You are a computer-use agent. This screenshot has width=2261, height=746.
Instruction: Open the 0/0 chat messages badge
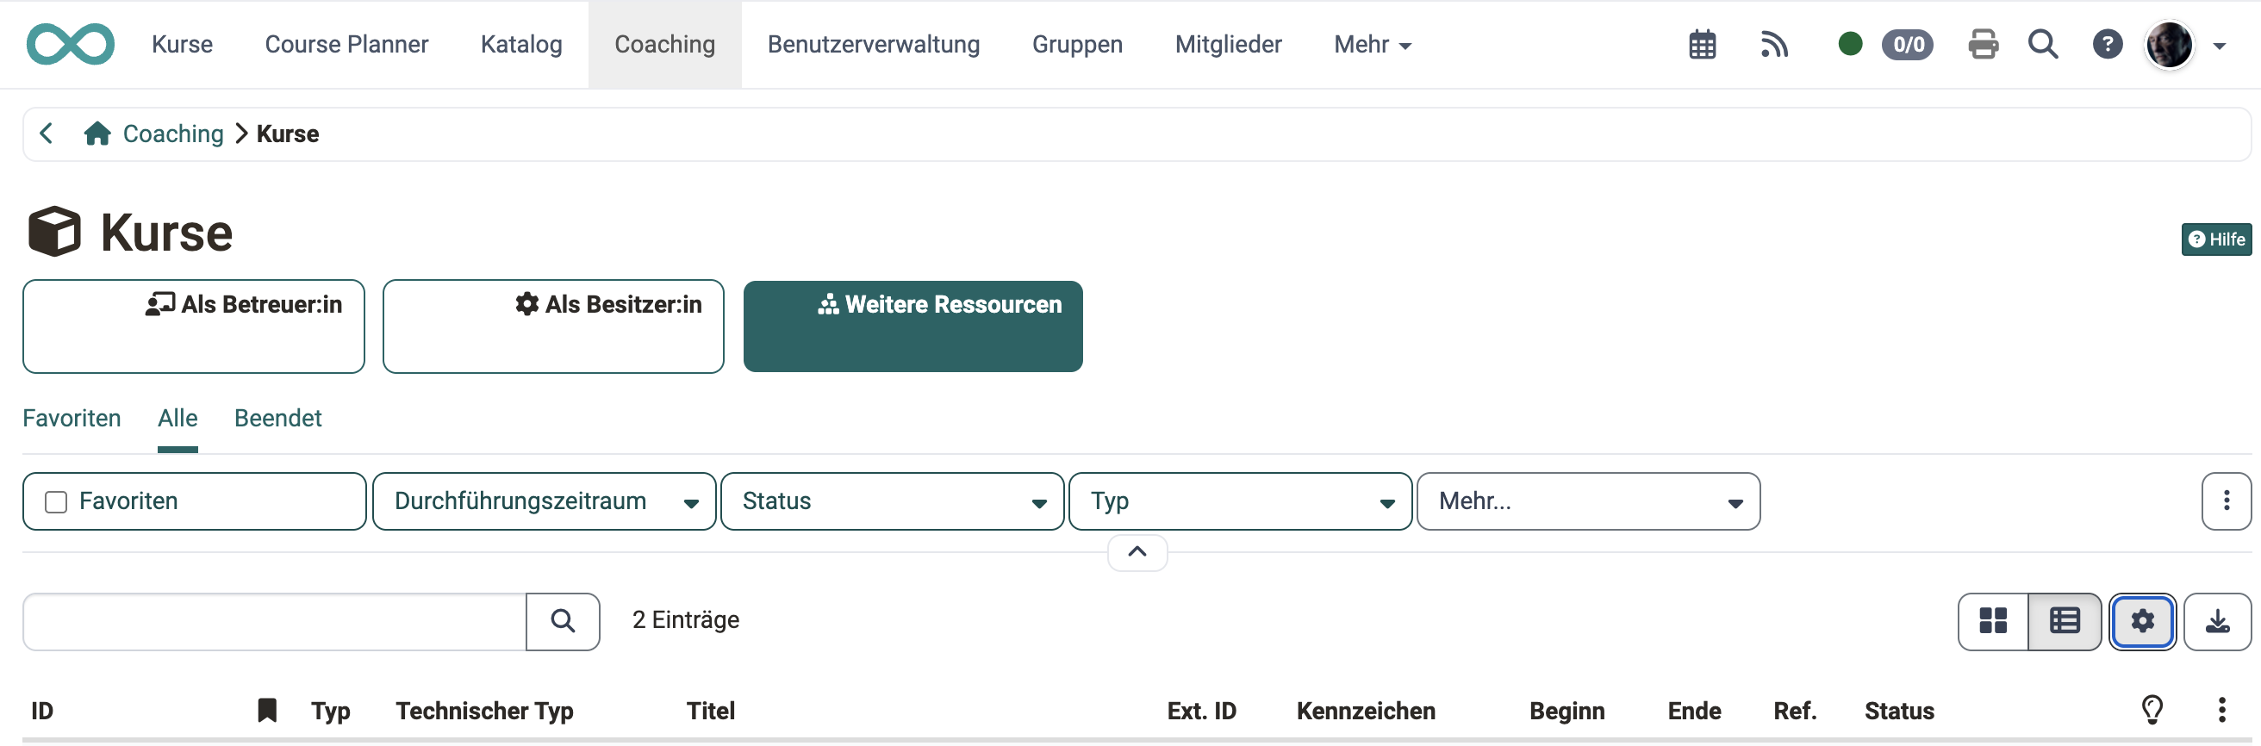click(1907, 44)
